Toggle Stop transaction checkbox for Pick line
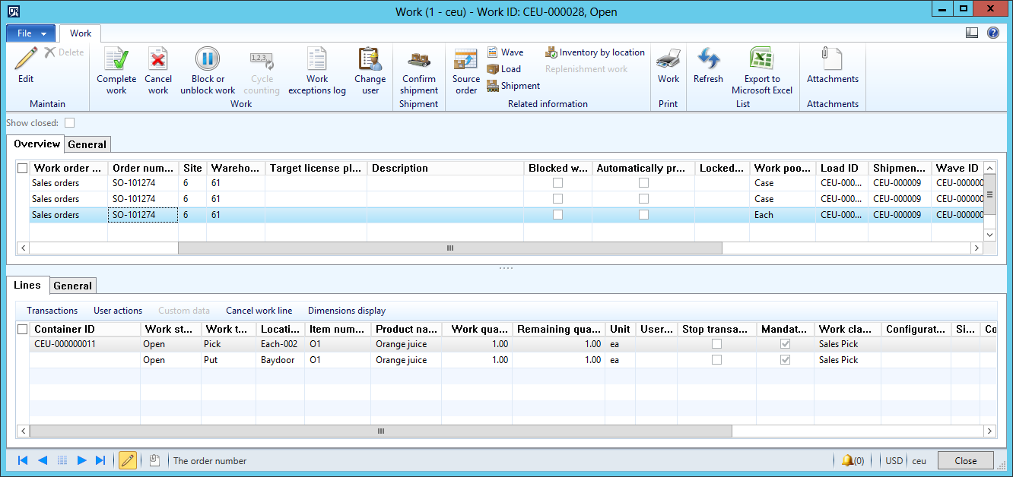Screen dimensions: 1013x477 716,344
